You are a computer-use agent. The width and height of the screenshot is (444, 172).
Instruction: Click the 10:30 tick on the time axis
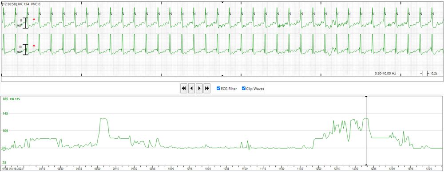point(208,168)
